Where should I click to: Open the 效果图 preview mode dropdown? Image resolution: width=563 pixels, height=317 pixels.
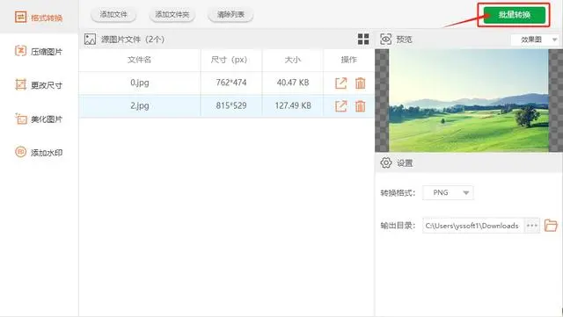pyautogui.click(x=536, y=40)
